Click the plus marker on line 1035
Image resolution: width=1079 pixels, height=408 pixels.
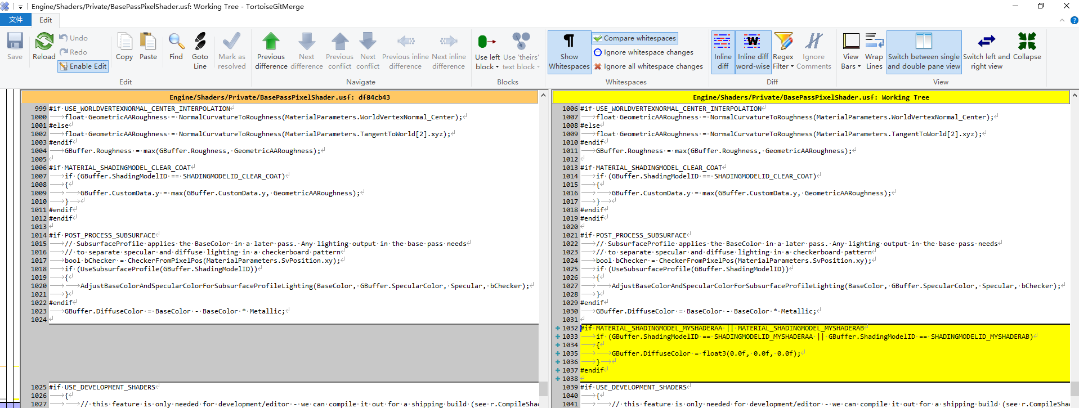[x=557, y=353]
